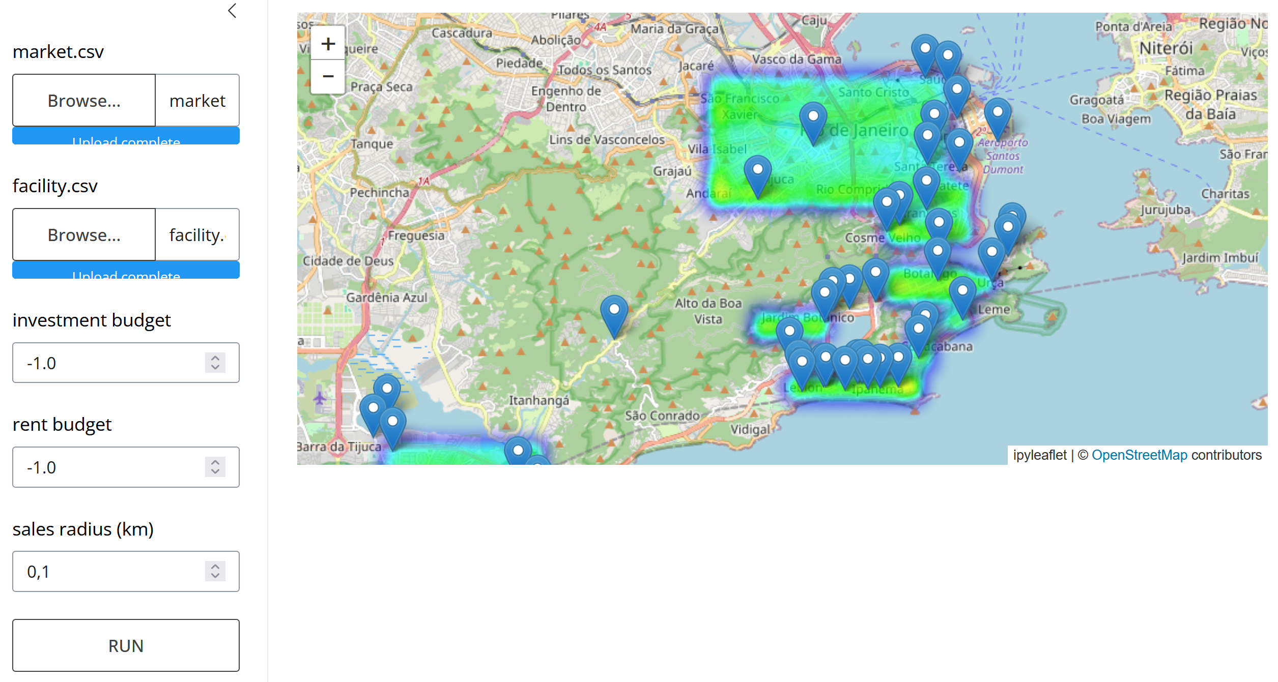
Task: Zoom out of the map
Action: 328,77
